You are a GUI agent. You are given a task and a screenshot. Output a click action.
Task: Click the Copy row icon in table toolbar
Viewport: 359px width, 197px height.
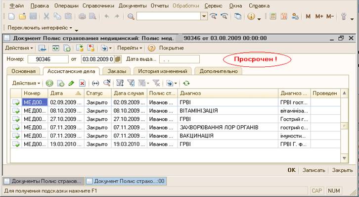(x=61, y=83)
